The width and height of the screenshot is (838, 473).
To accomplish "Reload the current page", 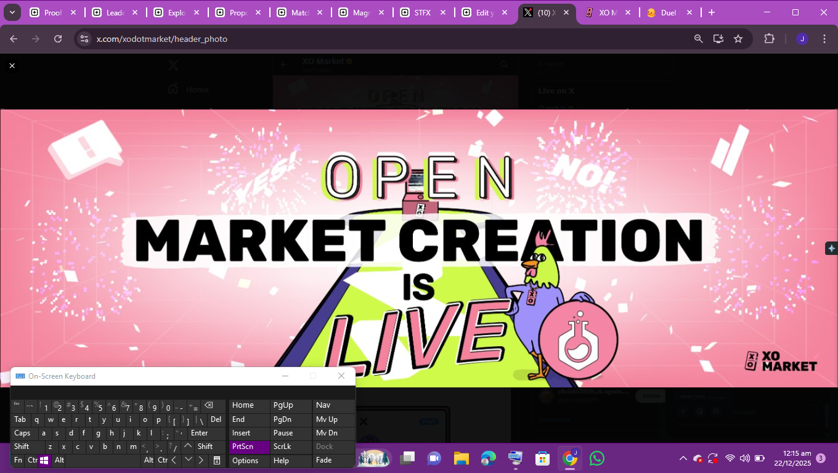I will (58, 39).
